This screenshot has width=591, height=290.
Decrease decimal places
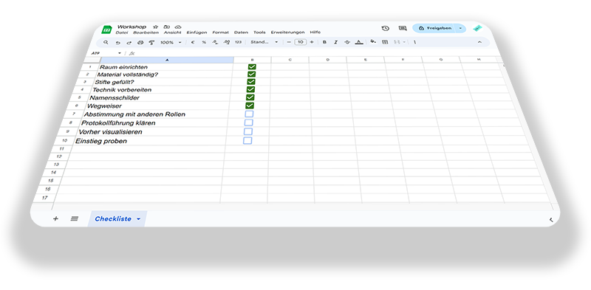coord(215,42)
